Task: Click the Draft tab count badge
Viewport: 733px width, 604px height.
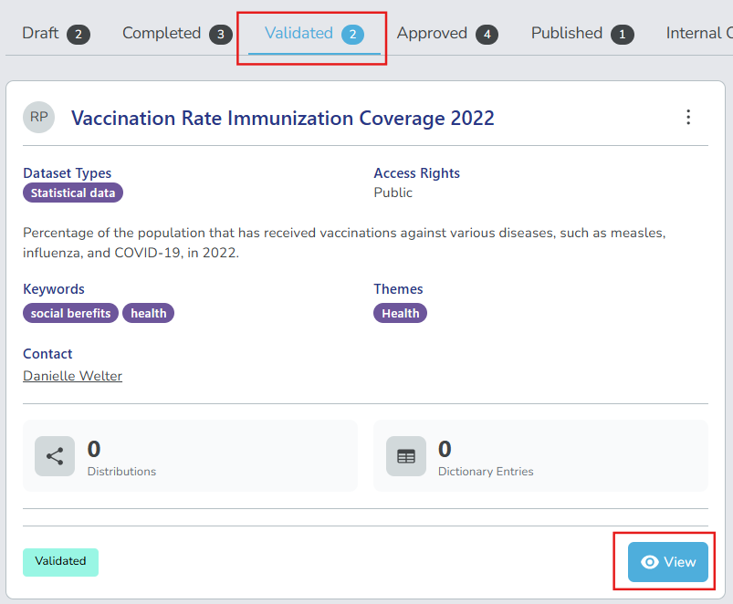Action: (x=79, y=35)
